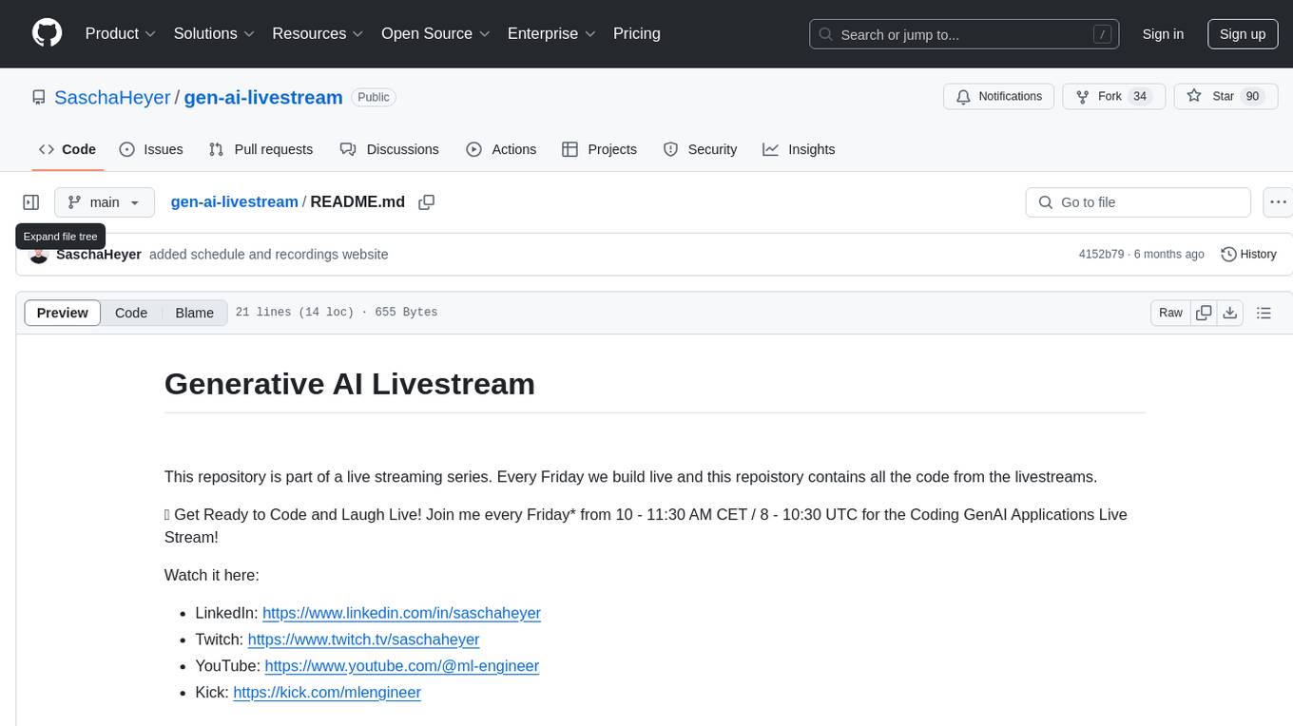
Task: Open the main branch selector dropdown
Action: click(x=105, y=202)
